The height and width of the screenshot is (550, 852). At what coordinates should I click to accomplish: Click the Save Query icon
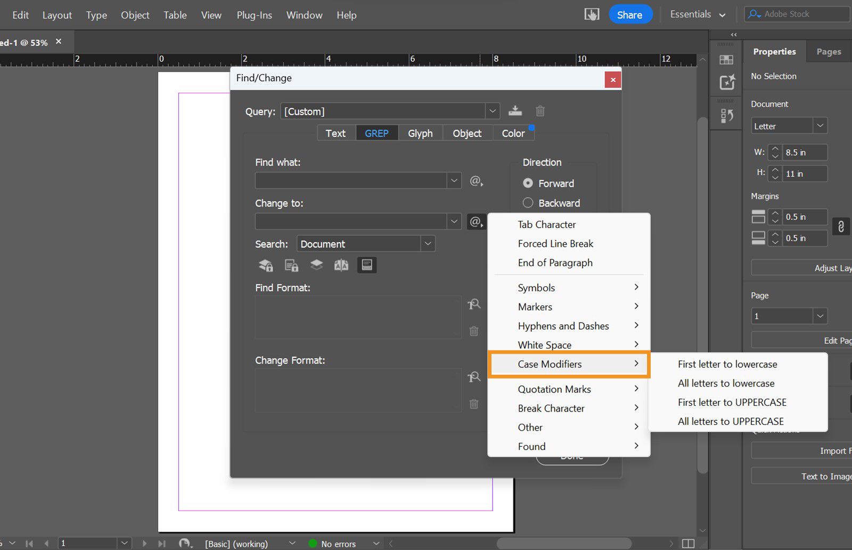[x=515, y=111]
